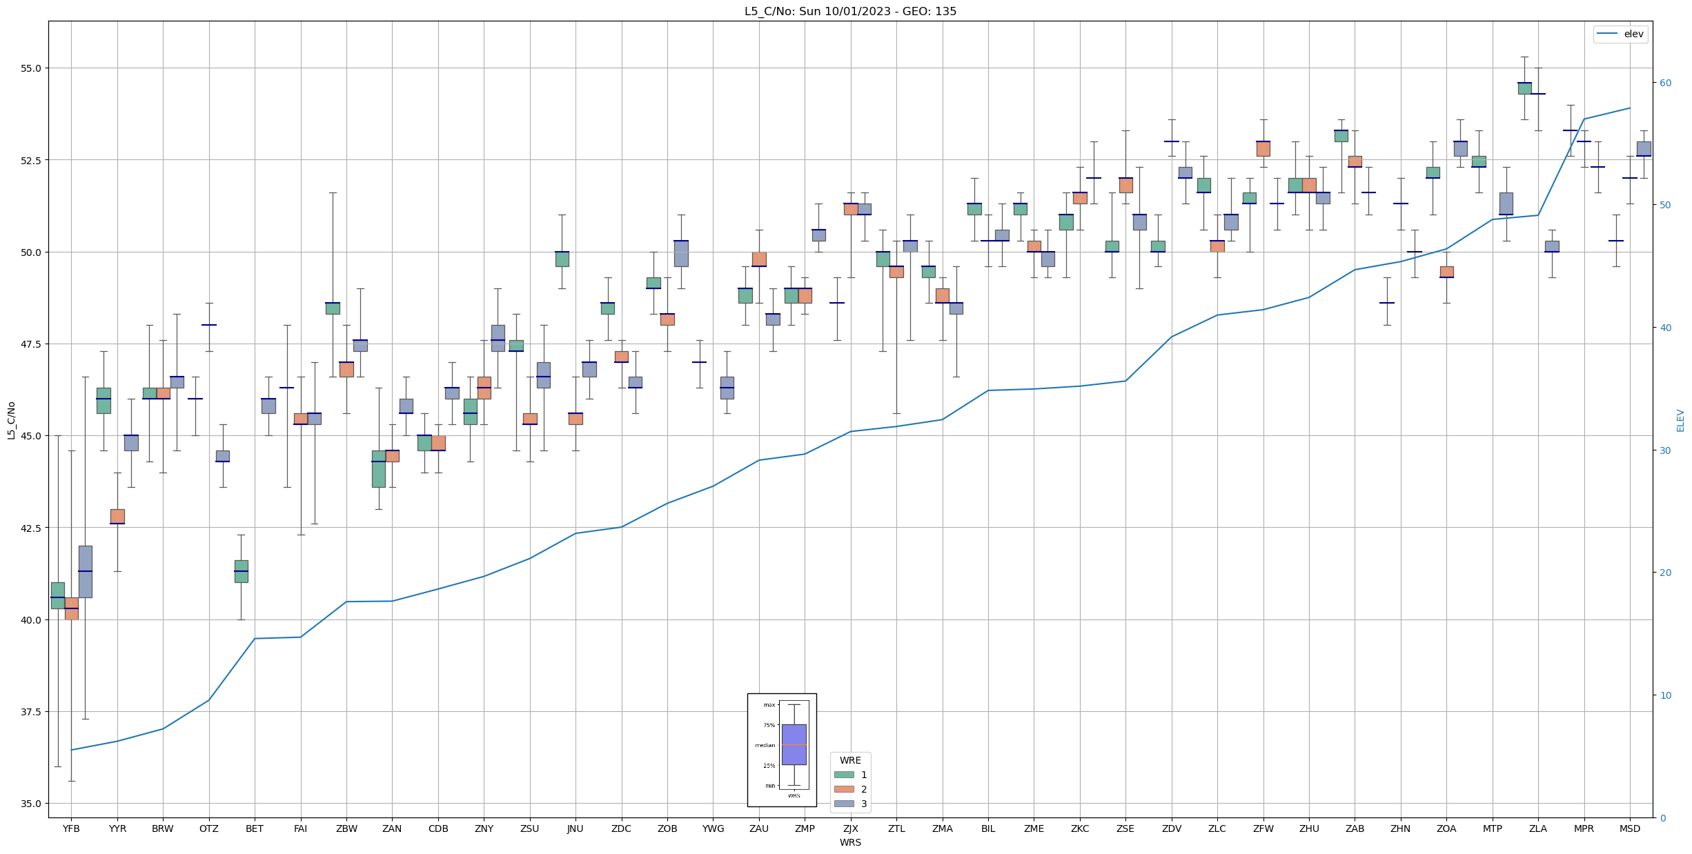Click the ZOB label on the x-axis

click(667, 828)
